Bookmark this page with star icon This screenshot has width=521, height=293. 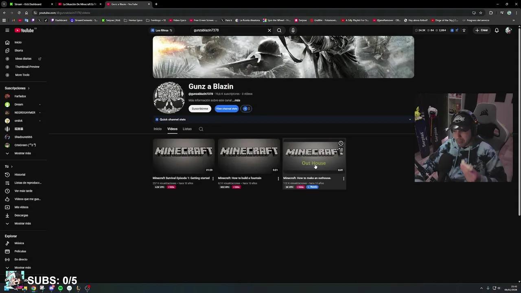[481, 13]
